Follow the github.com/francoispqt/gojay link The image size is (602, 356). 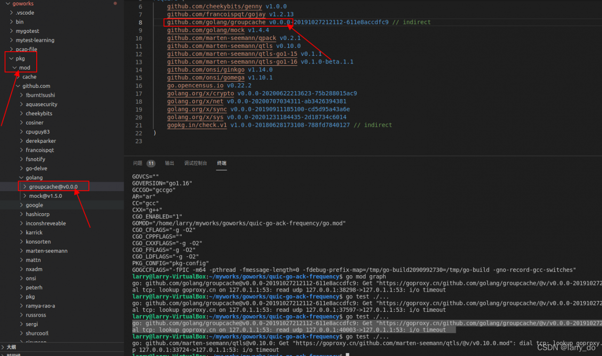(x=216, y=15)
